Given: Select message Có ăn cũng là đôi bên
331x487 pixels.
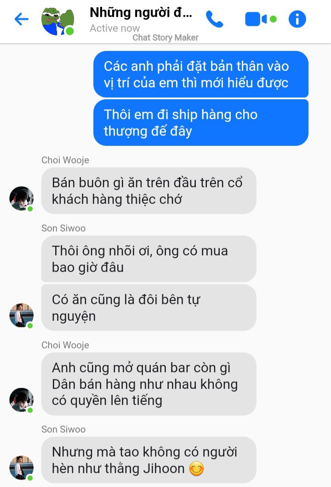Looking at the screenshot, I should coord(149,307).
